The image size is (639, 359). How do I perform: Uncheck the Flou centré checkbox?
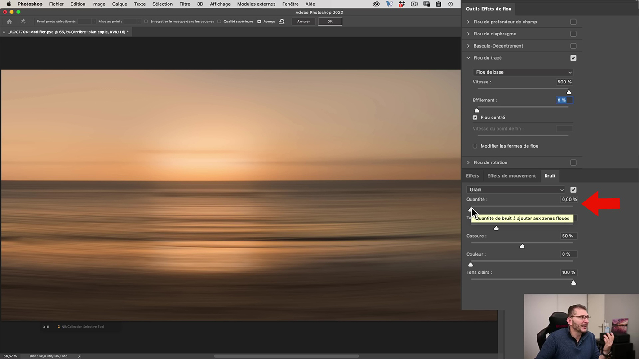point(475,118)
